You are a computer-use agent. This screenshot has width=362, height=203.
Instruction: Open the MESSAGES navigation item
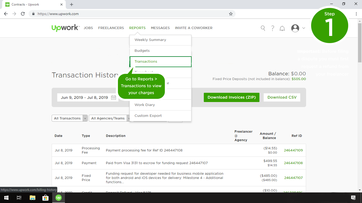160,28
